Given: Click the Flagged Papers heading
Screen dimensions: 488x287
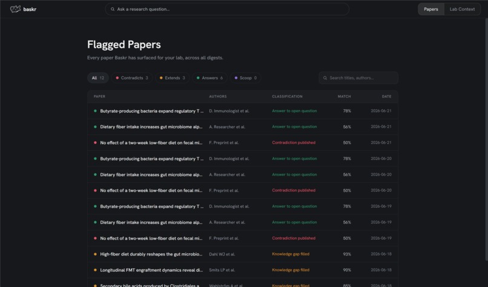Looking at the screenshot, I should coord(124,45).
